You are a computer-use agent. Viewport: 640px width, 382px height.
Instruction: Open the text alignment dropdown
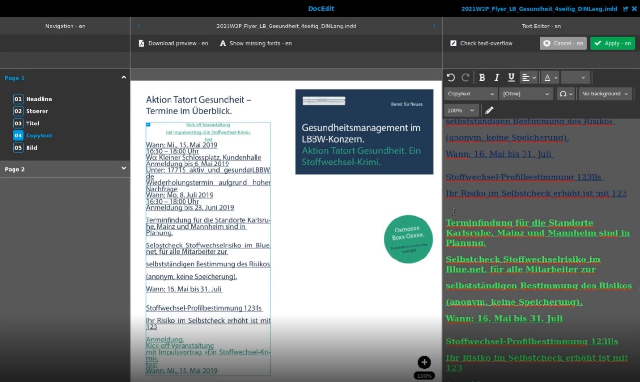[x=529, y=78]
